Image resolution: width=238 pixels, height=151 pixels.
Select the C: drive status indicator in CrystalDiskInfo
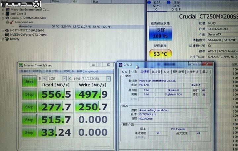(157, 6)
